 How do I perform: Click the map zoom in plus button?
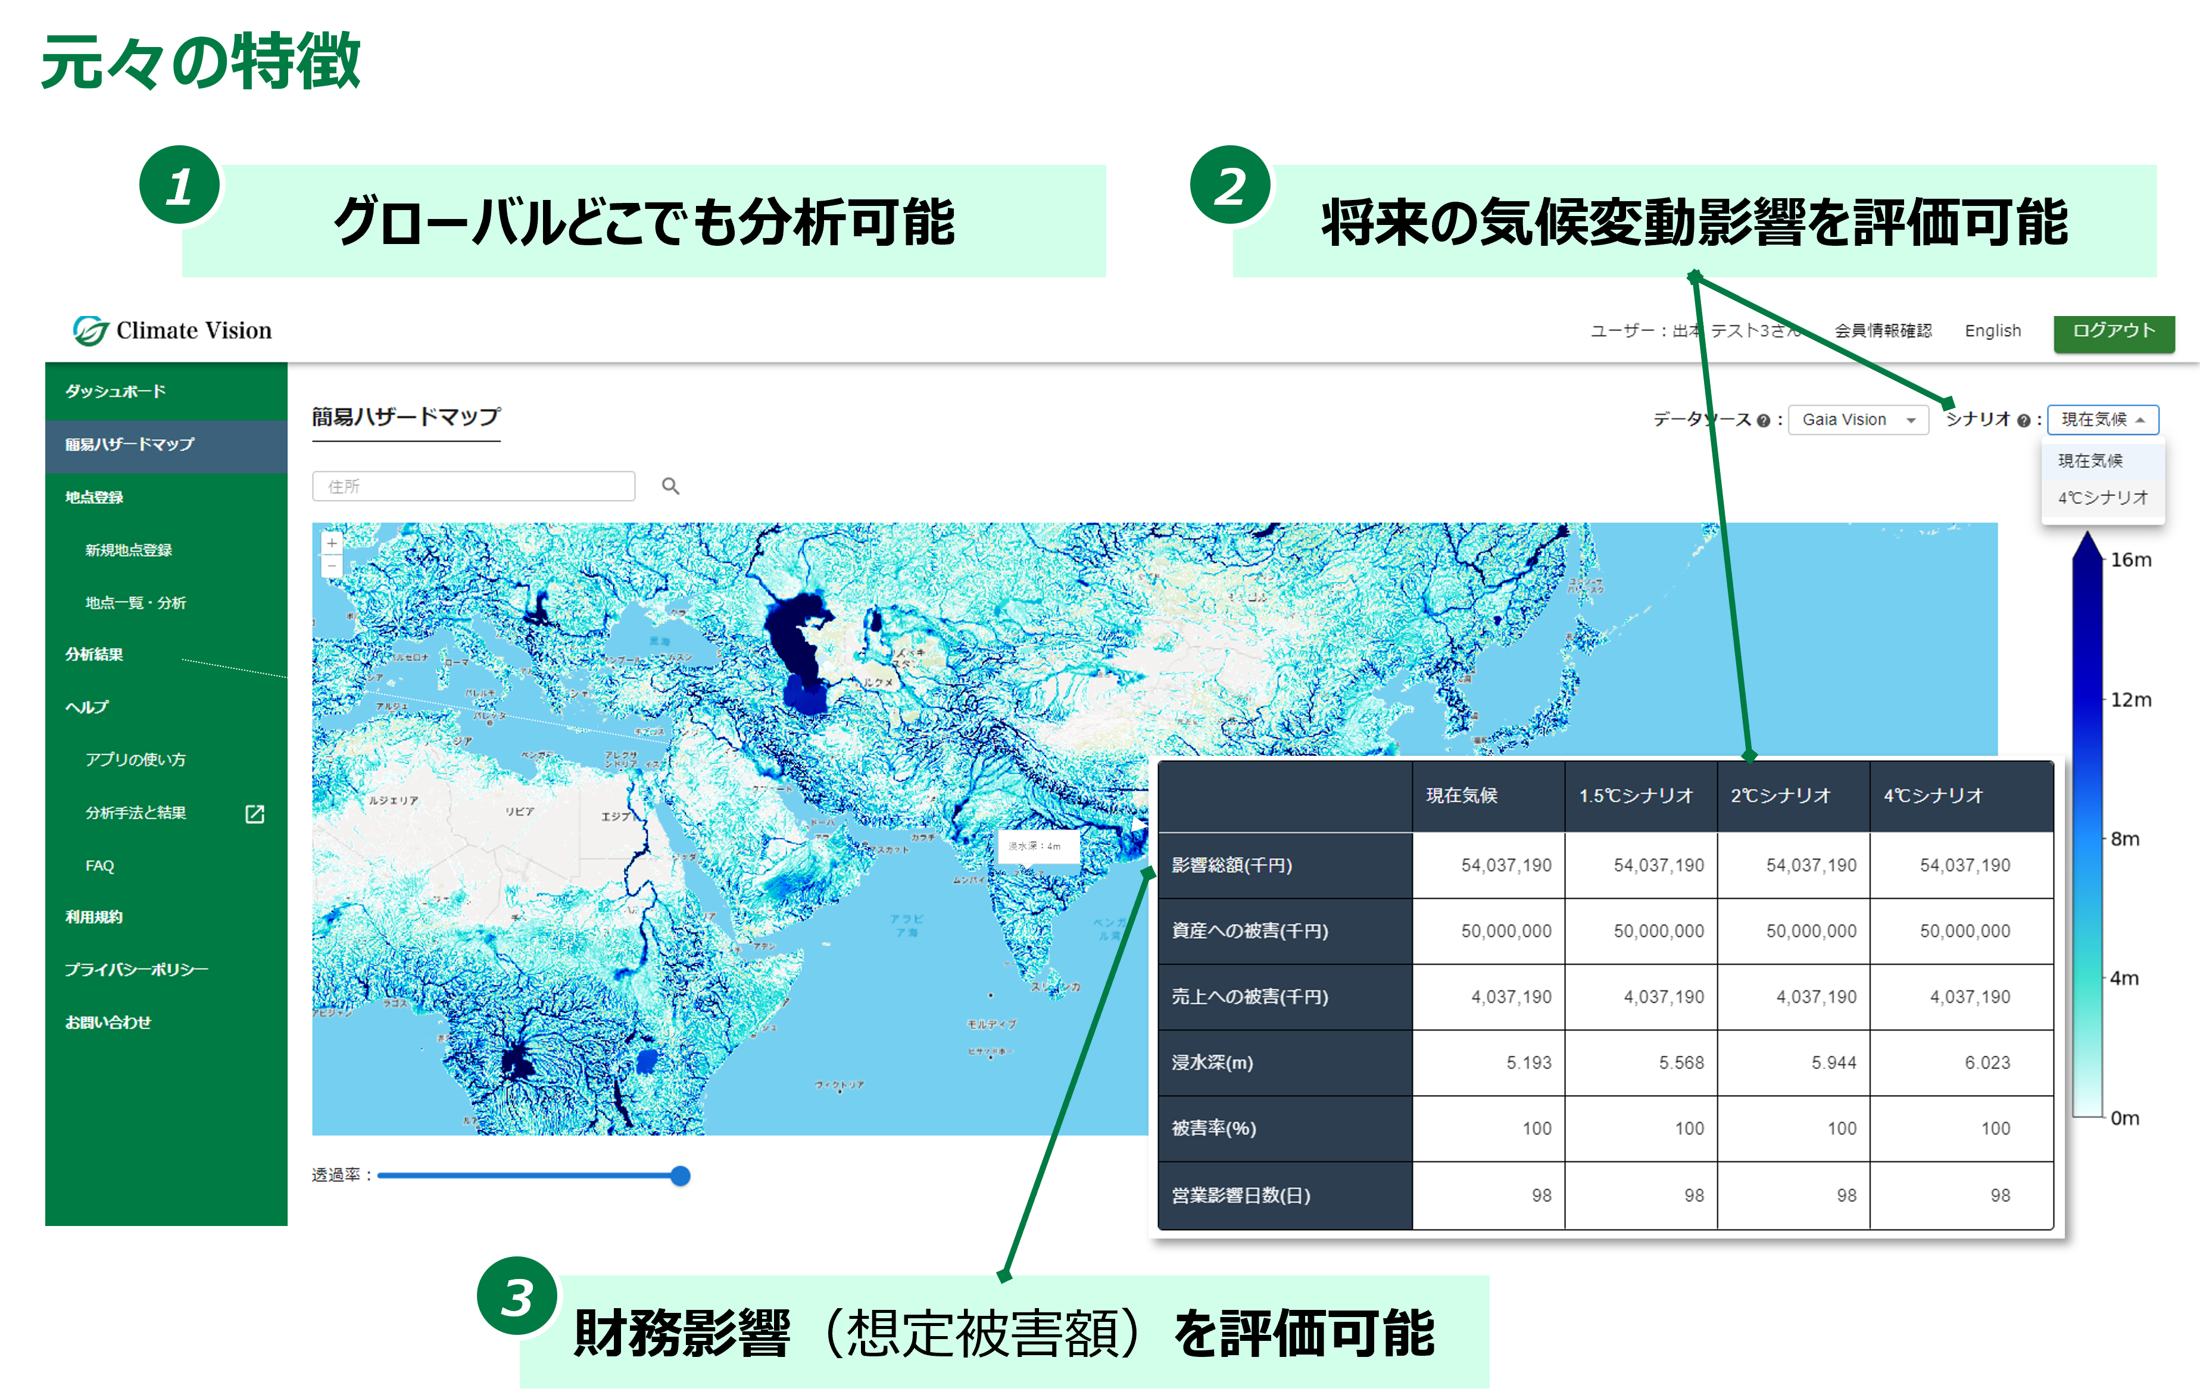click(332, 542)
